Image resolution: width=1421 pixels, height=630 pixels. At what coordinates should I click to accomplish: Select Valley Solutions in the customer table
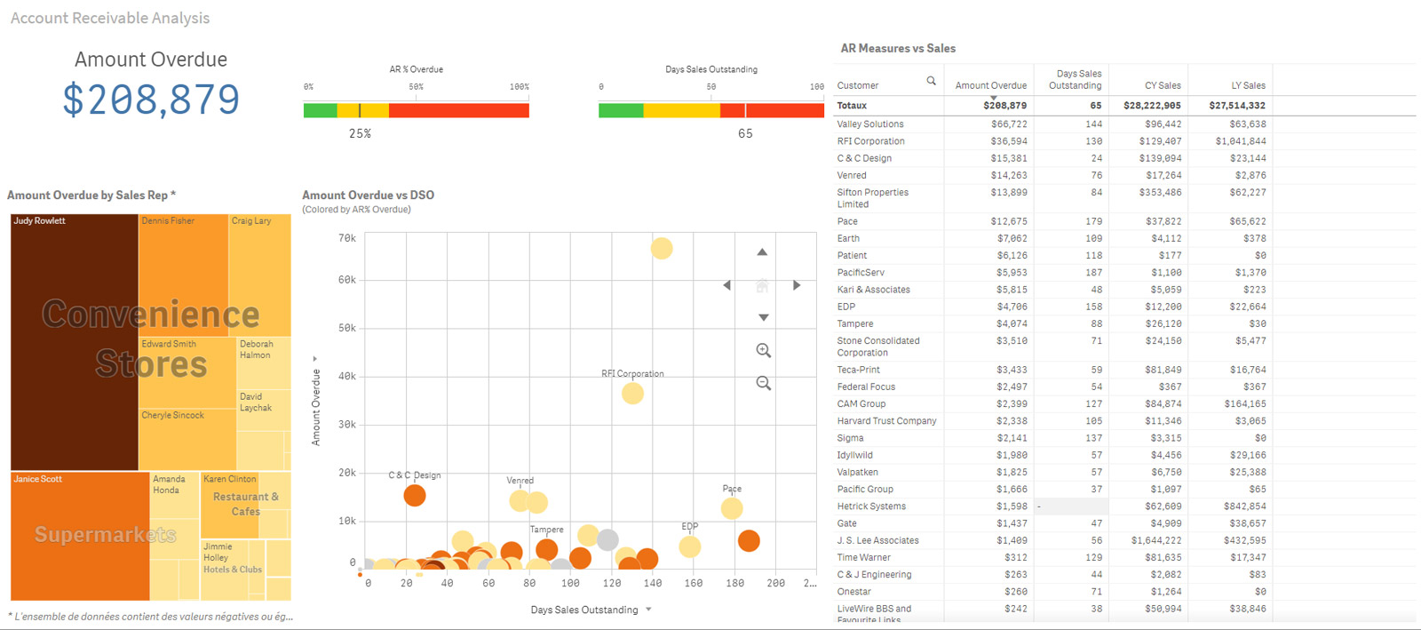[x=870, y=124]
